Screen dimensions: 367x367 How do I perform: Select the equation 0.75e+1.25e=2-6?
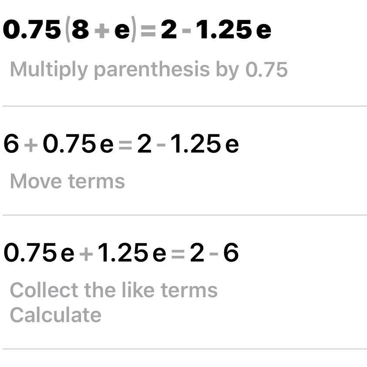tap(121, 252)
